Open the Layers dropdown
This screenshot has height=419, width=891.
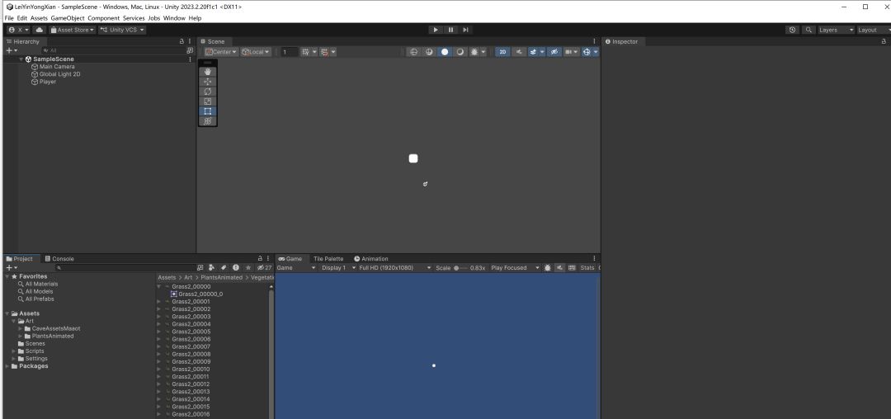coord(836,30)
